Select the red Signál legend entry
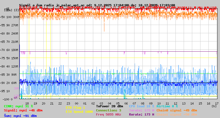The image size is (220, 118). tap(23, 110)
